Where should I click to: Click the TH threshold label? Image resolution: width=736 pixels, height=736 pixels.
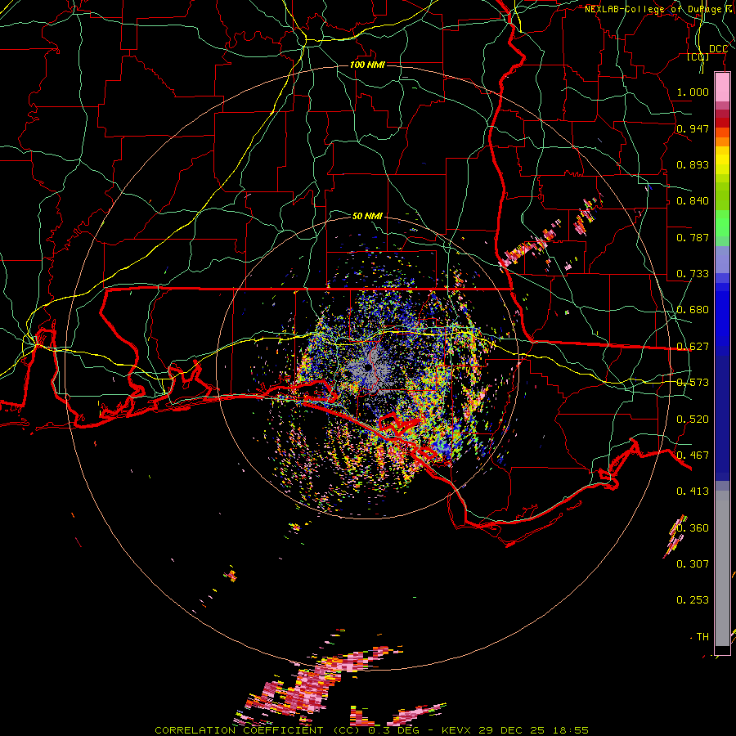(702, 637)
